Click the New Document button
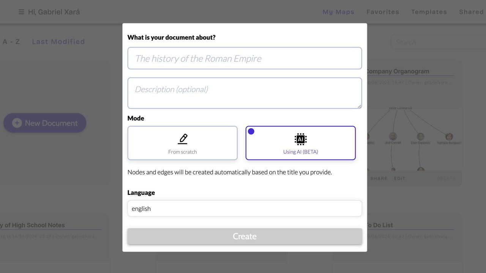The image size is (486, 273). click(x=45, y=123)
